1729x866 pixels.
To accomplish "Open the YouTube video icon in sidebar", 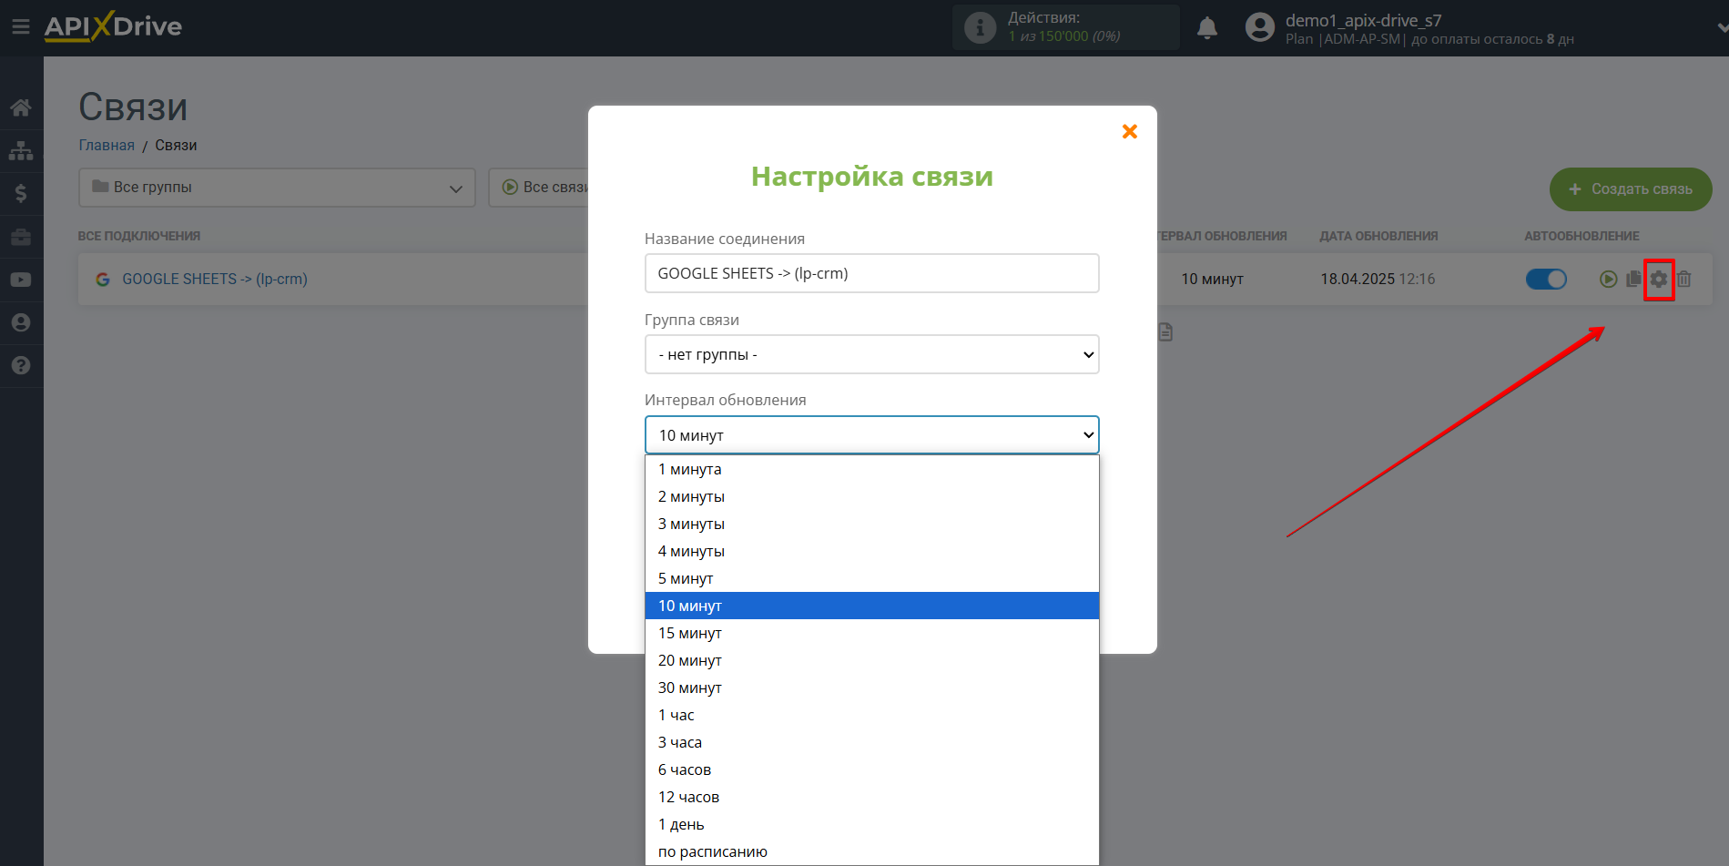I will (21, 280).
